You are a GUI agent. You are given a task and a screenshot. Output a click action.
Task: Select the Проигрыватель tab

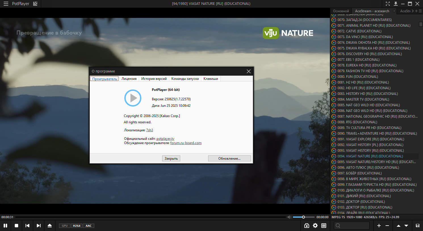pyautogui.click(x=104, y=79)
